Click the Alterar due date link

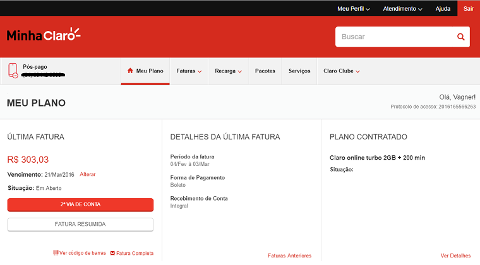(x=88, y=174)
